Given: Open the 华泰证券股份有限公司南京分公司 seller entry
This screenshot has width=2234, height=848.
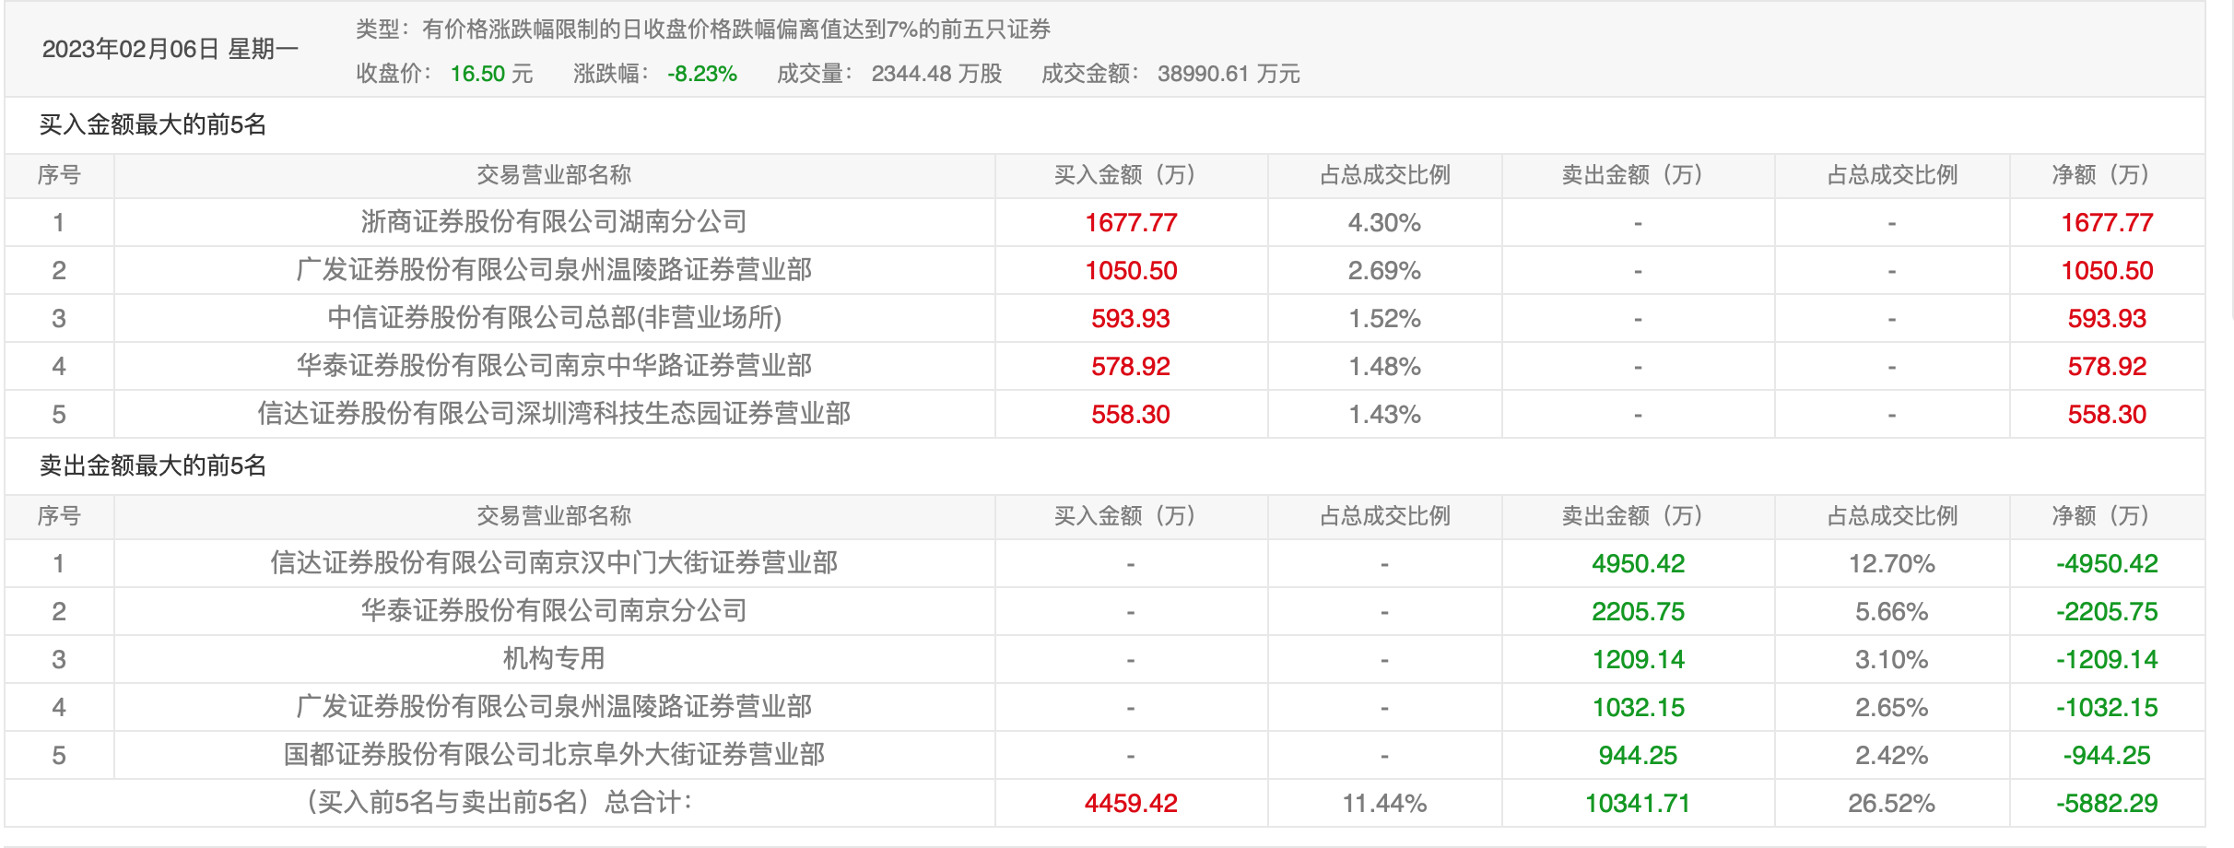Looking at the screenshot, I should pyautogui.click(x=554, y=611).
